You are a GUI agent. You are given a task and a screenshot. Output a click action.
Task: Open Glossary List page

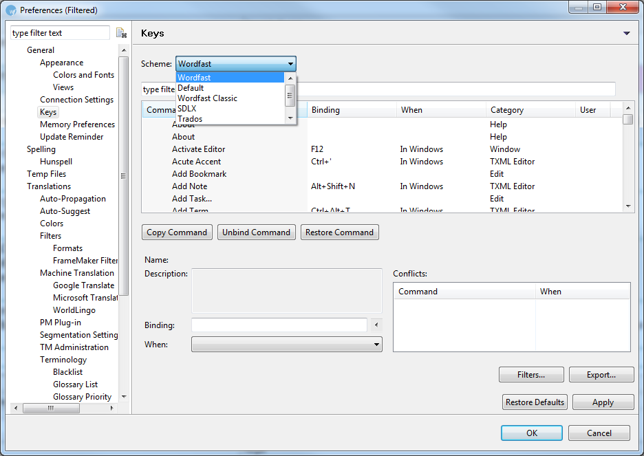pyautogui.click(x=75, y=384)
